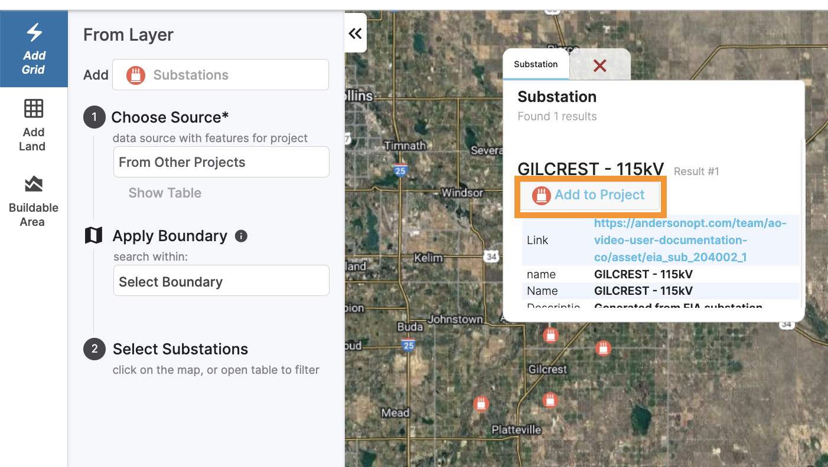Open the andersonopt.com asset link
The width and height of the screenshot is (828, 467).
pos(690,241)
